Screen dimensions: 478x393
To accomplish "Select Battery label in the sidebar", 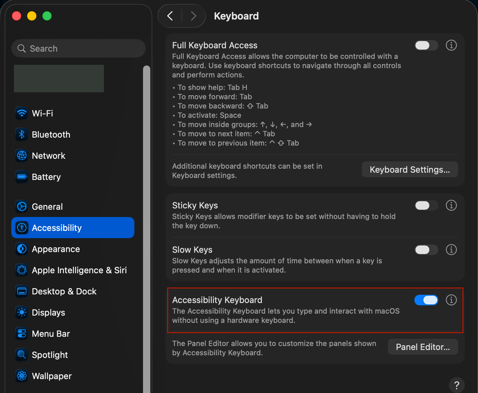I will pyautogui.click(x=46, y=177).
